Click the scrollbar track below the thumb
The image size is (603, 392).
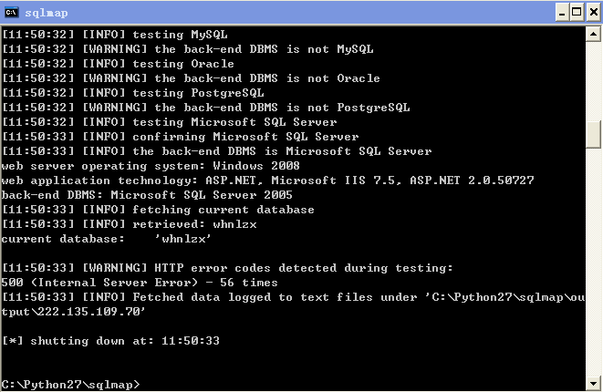593,262
